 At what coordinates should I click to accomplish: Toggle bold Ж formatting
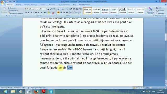coord(26,13)
